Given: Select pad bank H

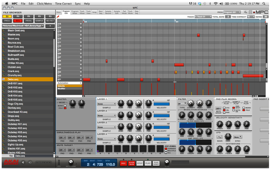Looking at the screenshot, I should (x=160, y=149).
